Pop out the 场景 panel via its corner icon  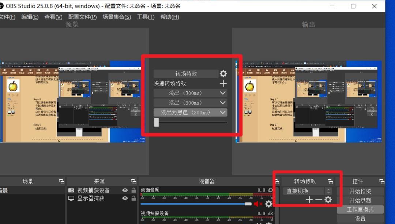[x=62, y=181]
